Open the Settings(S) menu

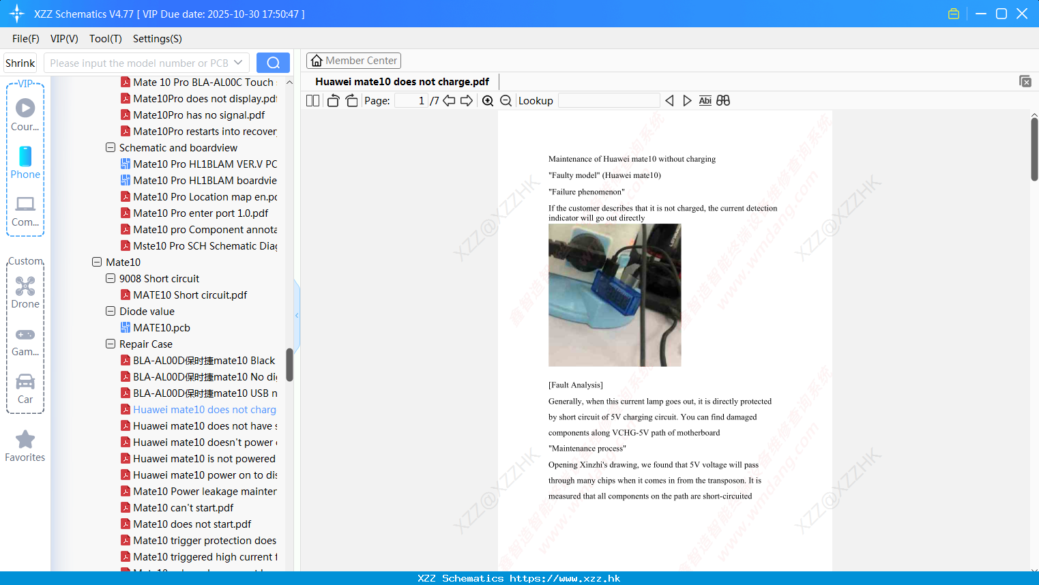click(158, 39)
